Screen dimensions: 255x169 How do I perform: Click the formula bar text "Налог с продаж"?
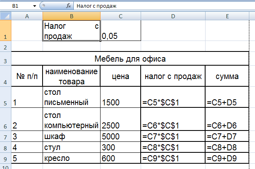(x=96, y=6)
